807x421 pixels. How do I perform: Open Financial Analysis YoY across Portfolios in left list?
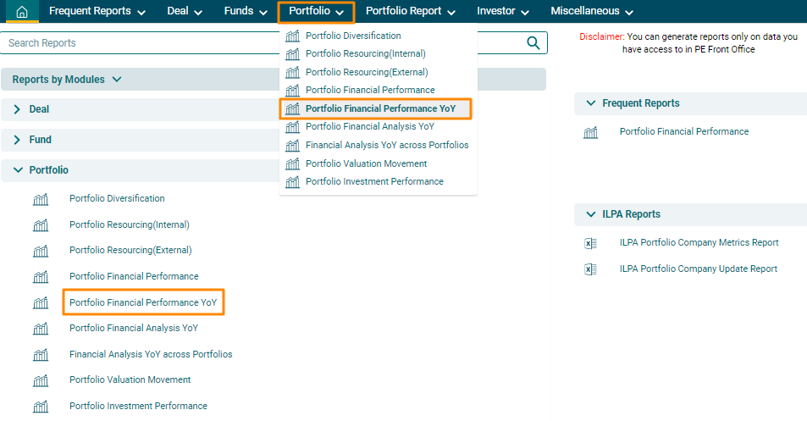click(x=151, y=355)
